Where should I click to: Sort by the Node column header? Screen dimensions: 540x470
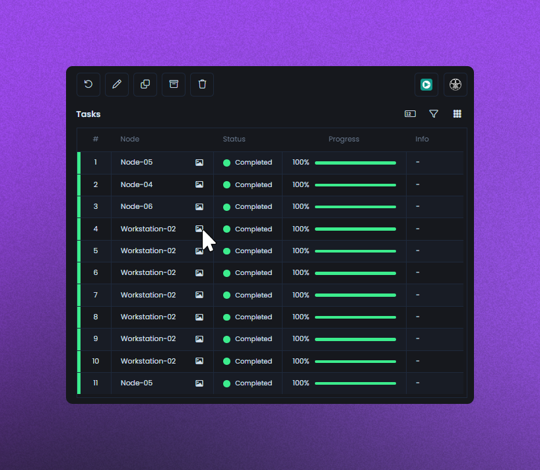click(130, 139)
